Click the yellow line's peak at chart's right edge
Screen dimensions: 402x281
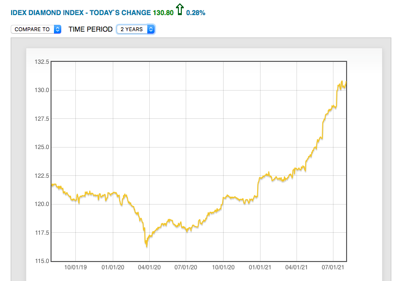342,81
